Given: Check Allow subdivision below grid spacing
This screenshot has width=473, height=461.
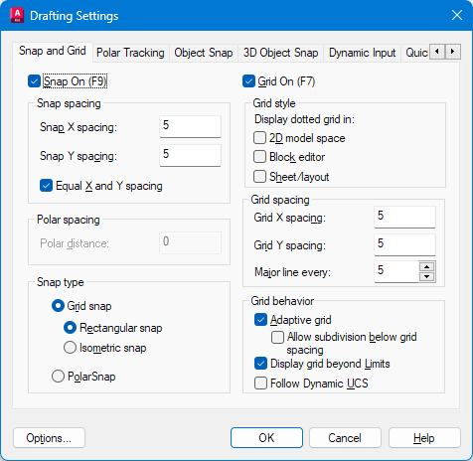Looking at the screenshot, I should coord(277,337).
